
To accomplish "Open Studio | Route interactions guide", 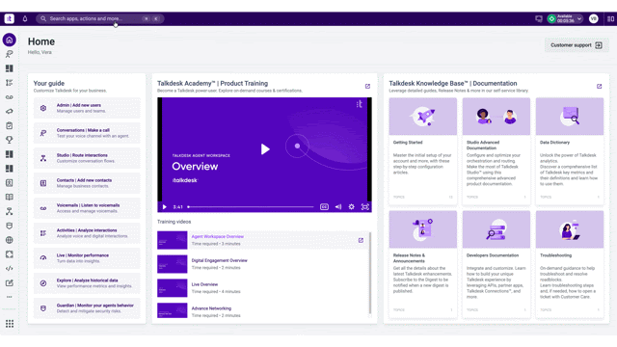I will point(87,158).
